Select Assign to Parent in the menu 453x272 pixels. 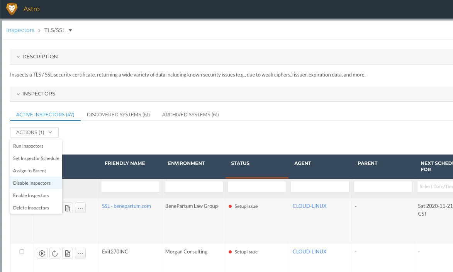point(36,171)
